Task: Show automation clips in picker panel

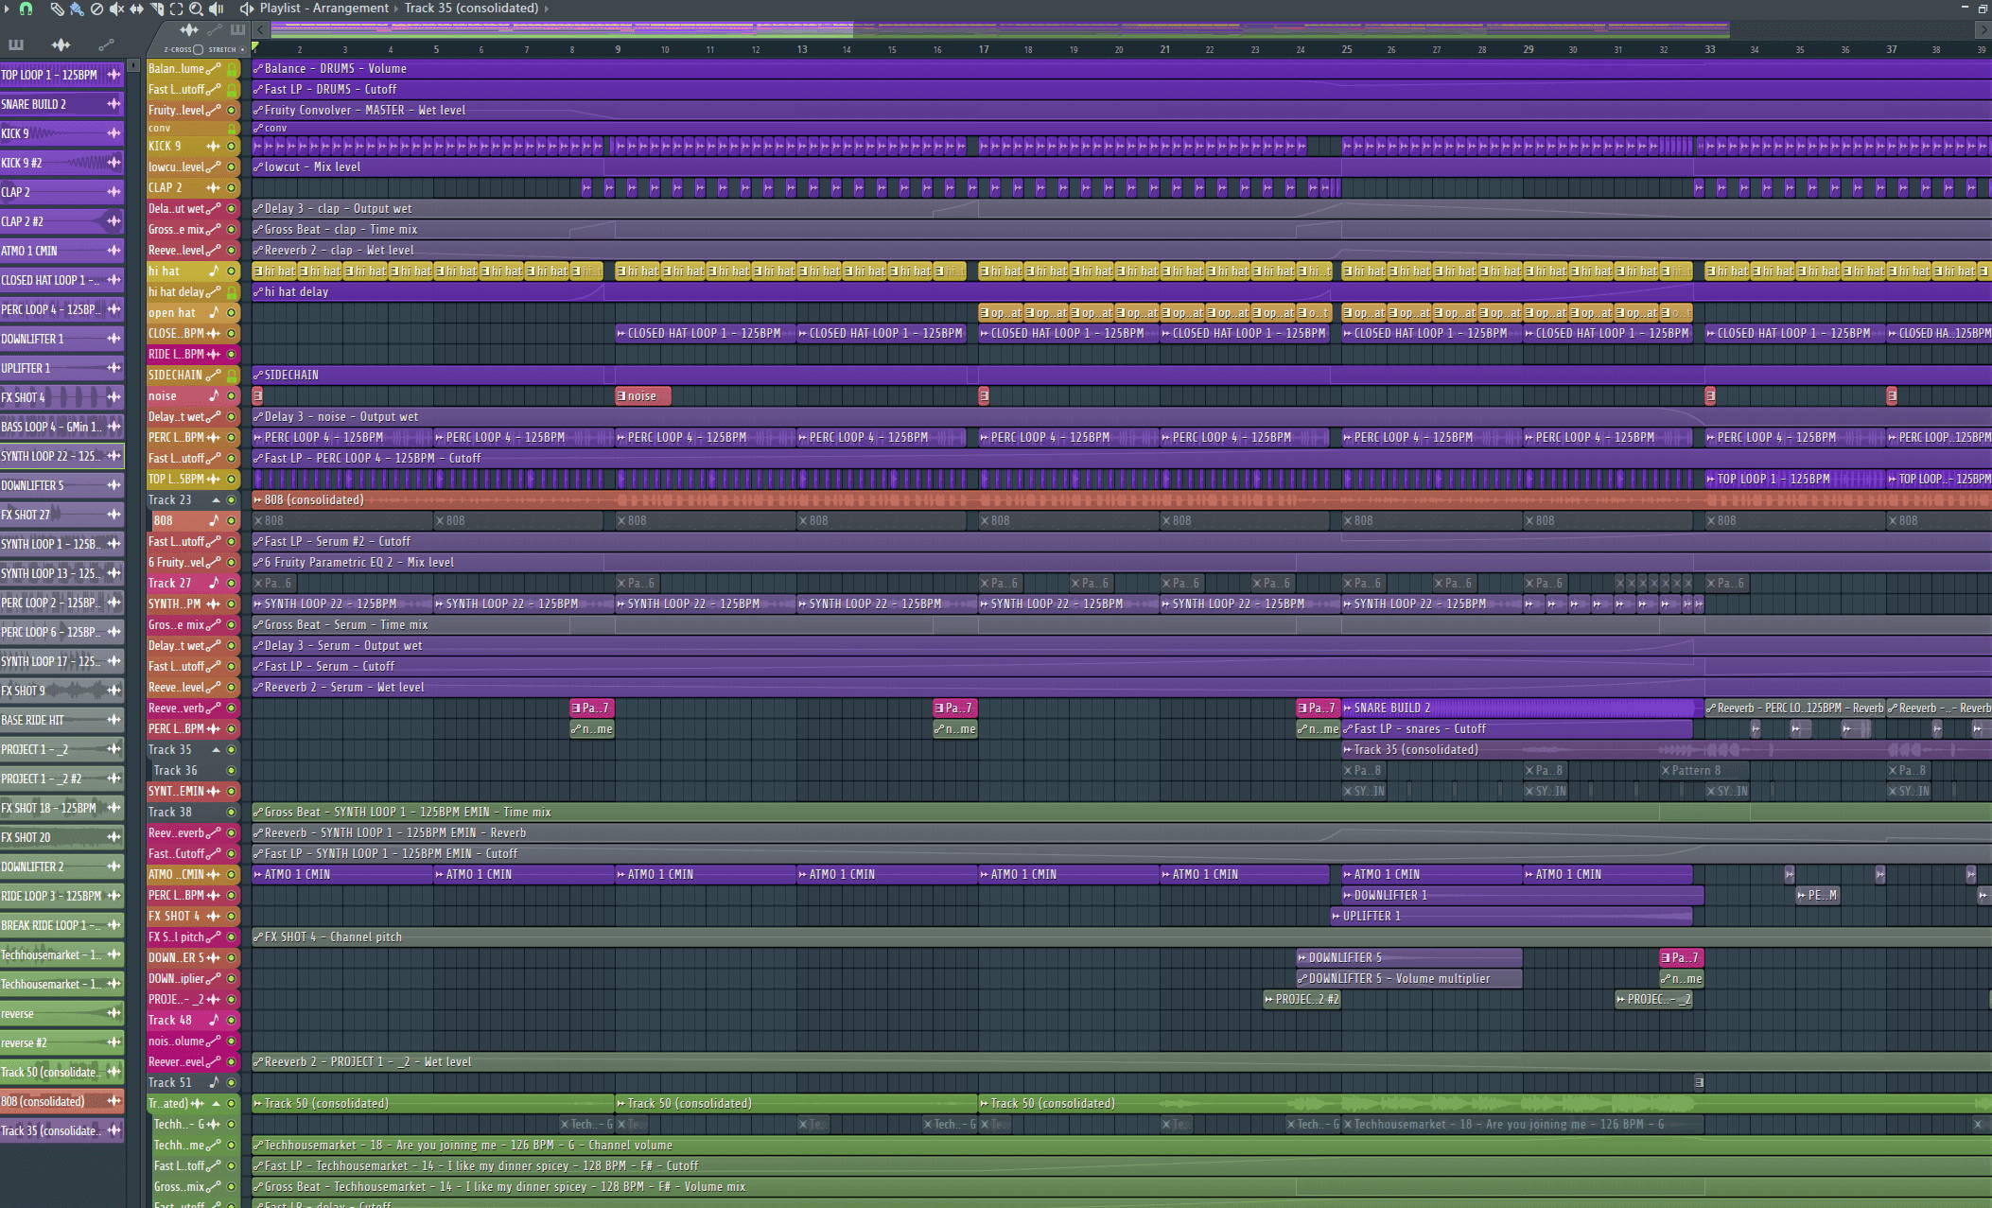Action: [x=106, y=44]
